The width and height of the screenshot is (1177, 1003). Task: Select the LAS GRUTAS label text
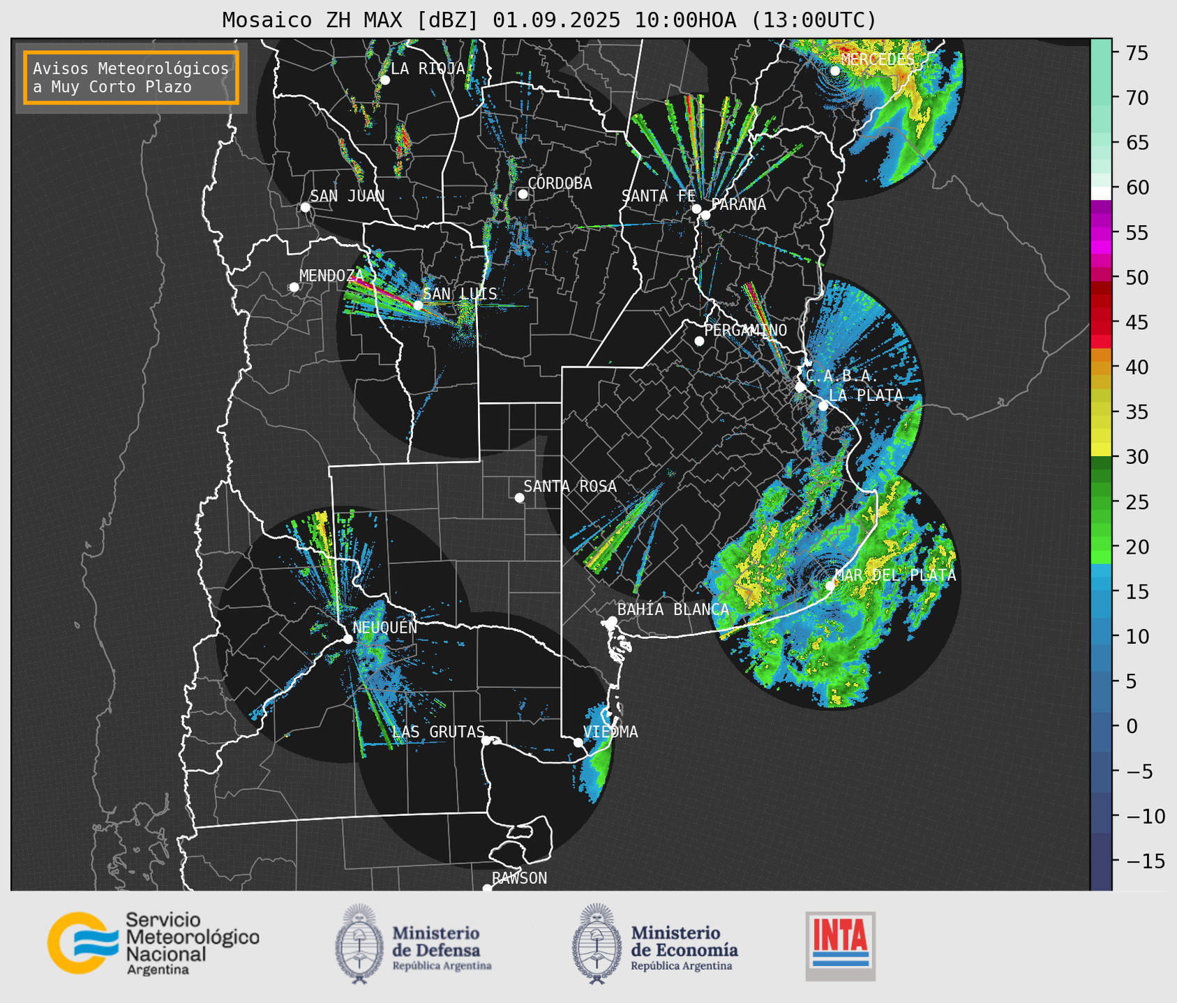(x=438, y=732)
